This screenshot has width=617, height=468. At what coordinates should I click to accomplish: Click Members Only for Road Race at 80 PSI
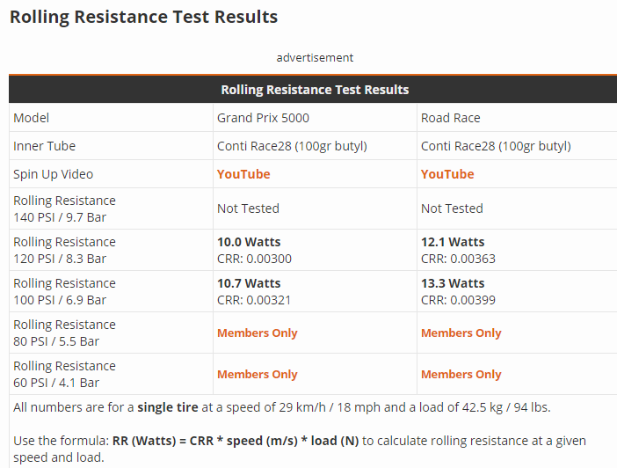tap(461, 333)
